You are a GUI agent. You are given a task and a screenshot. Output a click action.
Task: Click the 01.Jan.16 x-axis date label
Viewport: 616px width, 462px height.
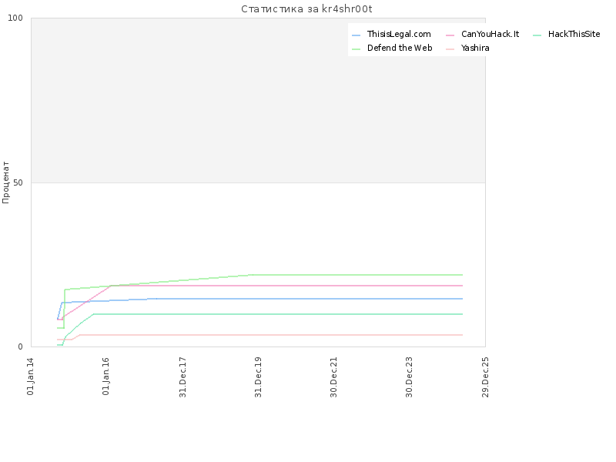pyautogui.click(x=106, y=376)
